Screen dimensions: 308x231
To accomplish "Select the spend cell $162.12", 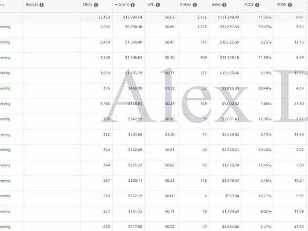I will pyautogui.click(x=135, y=196).
